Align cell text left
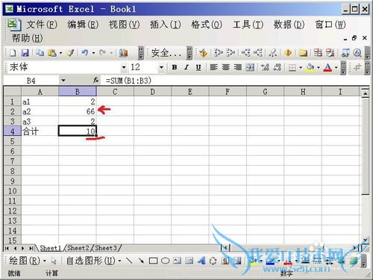The width and height of the screenshot is (373, 280). [x=213, y=67]
